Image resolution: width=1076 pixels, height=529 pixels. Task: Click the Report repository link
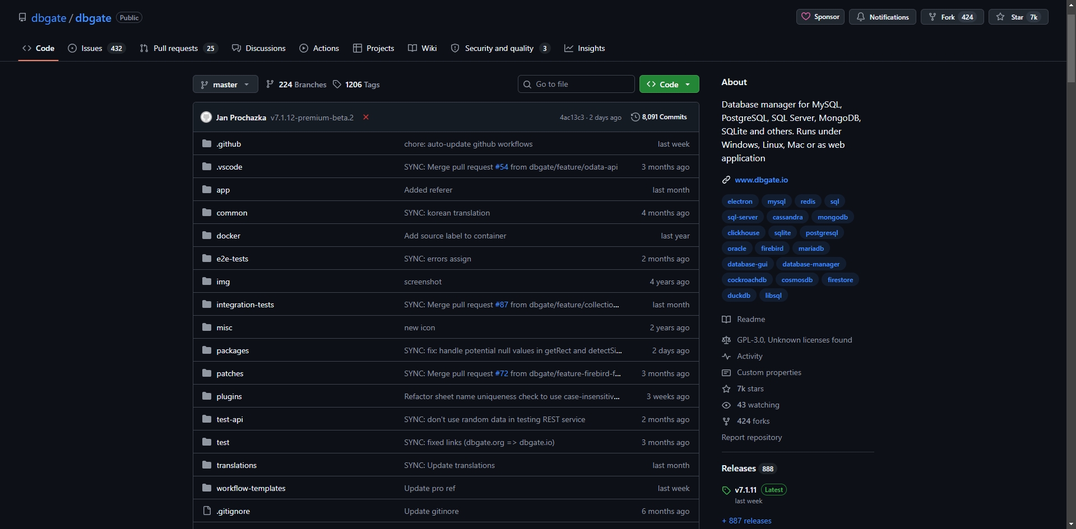click(x=752, y=437)
